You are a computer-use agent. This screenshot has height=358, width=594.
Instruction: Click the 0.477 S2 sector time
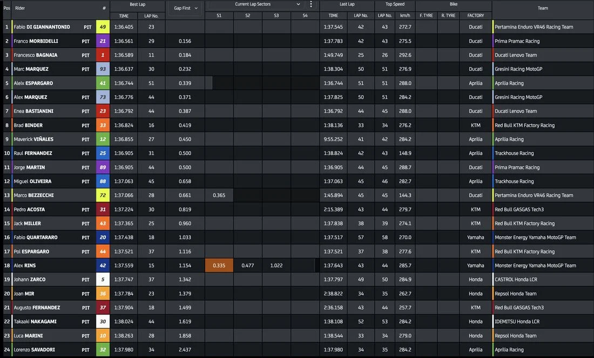(x=247, y=265)
